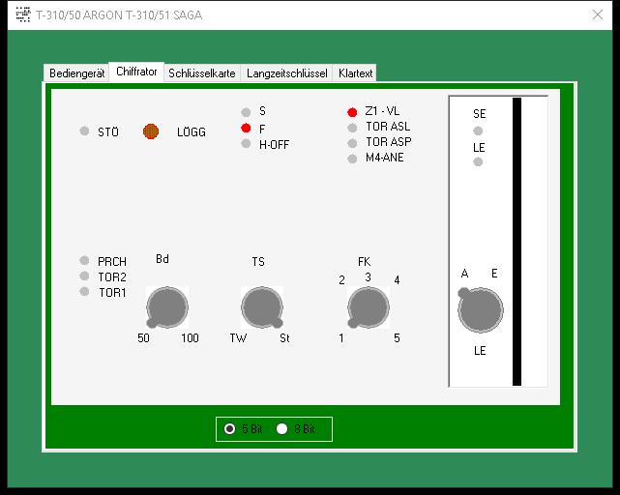Image resolution: width=620 pixels, height=495 pixels.
Task: Click the STÖ indicator lamp
Action: coord(84,131)
